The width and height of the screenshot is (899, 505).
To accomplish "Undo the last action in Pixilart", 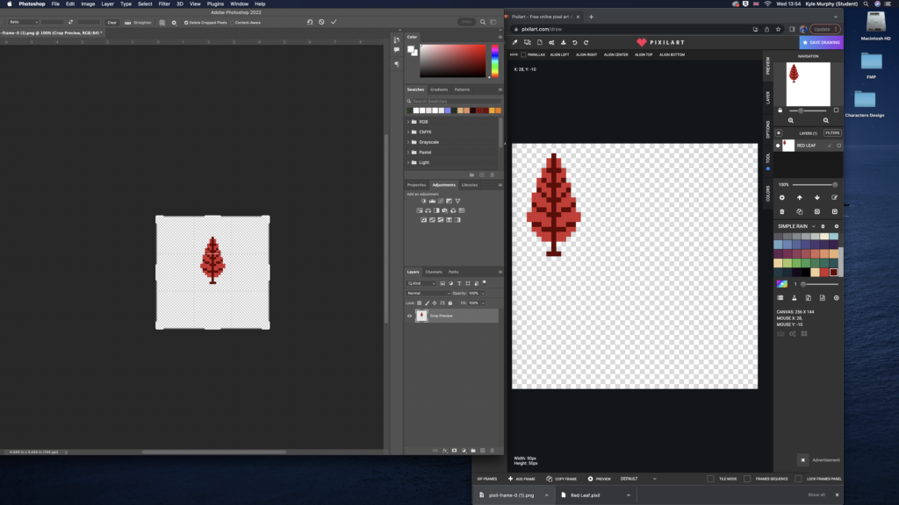I will tap(574, 42).
